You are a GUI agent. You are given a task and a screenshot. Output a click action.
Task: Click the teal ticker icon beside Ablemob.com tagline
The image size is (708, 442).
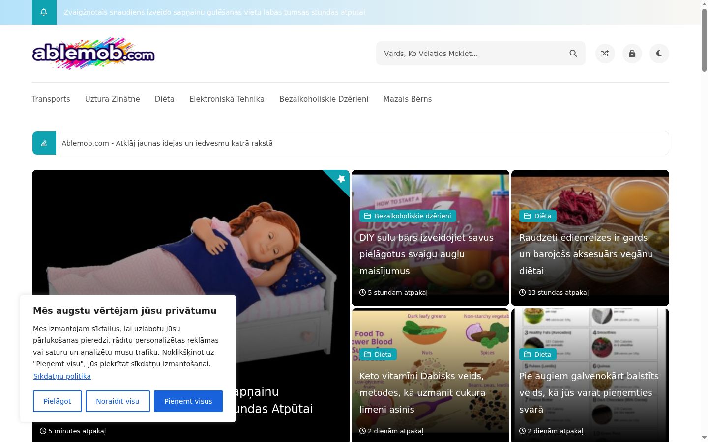(x=44, y=143)
